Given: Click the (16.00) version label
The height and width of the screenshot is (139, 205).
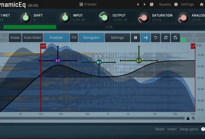Looking at the screenshot, I should (x=33, y=6).
